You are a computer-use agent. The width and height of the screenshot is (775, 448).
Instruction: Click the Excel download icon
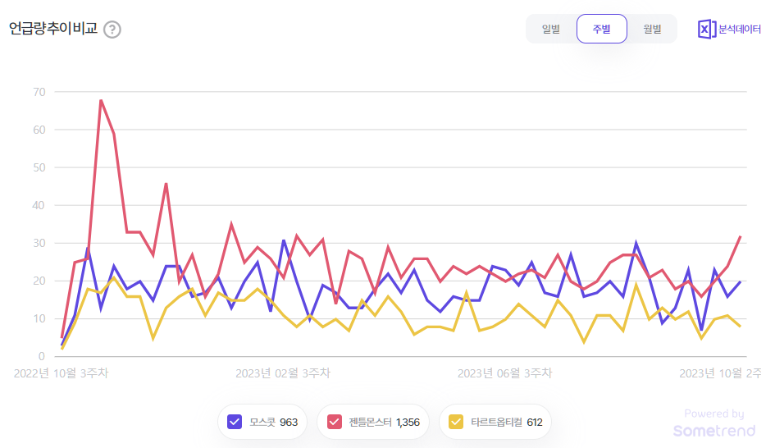(706, 29)
